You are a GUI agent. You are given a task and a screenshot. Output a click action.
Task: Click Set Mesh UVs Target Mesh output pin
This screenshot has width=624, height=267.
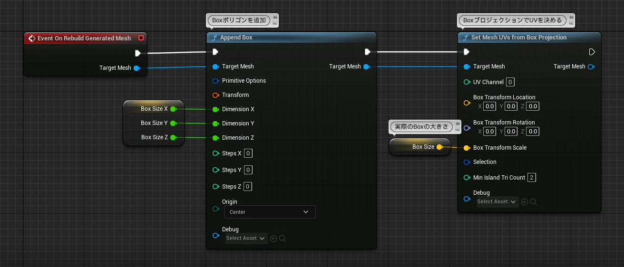(591, 67)
